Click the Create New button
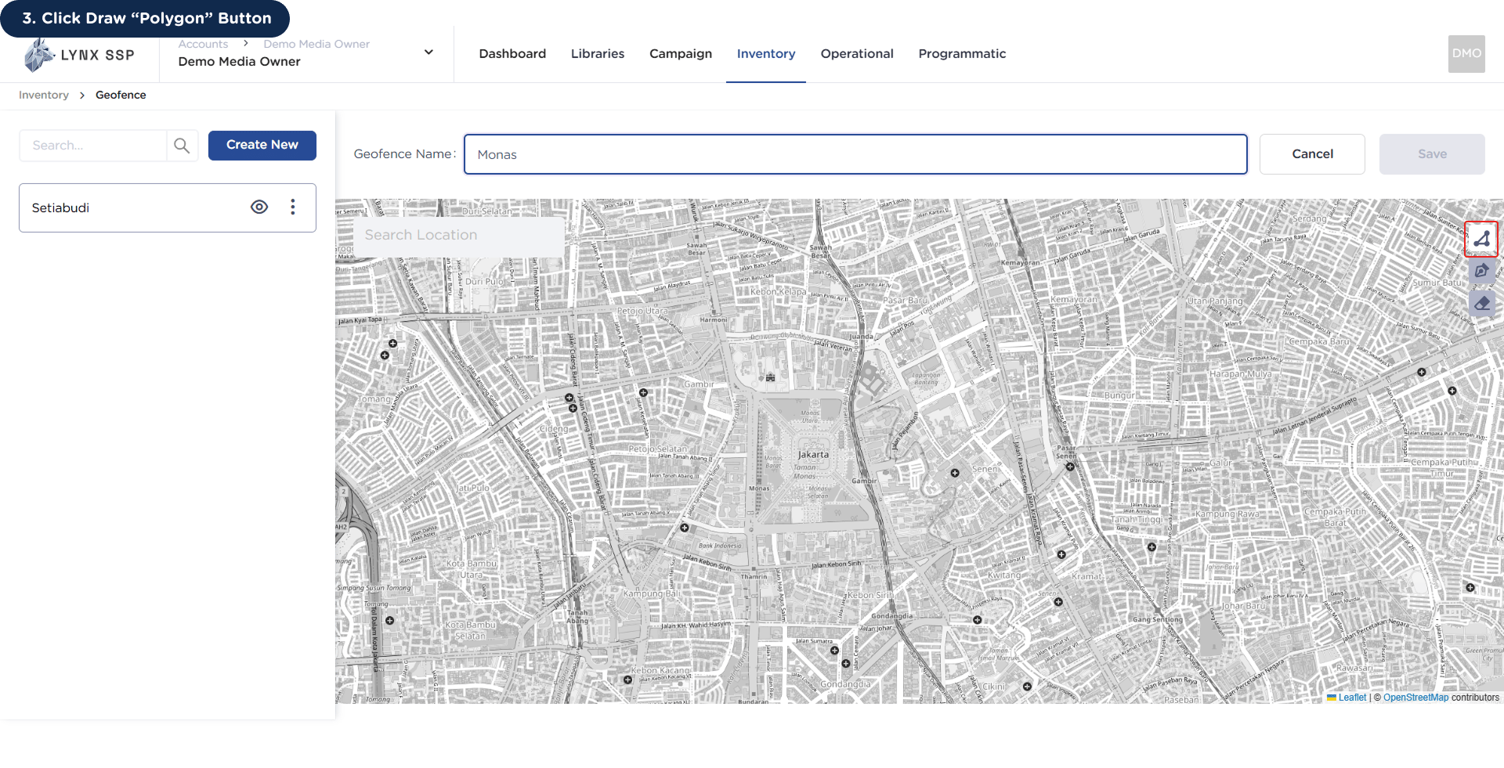Image resolution: width=1504 pixels, height=768 pixels. pyautogui.click(x=262, y=145)
